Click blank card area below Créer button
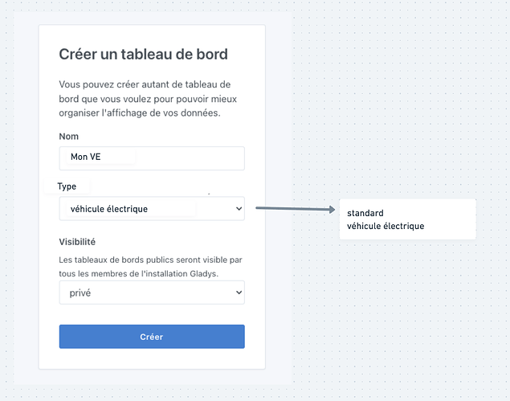This screenshot has height=401, width=510. pos(151,358)
